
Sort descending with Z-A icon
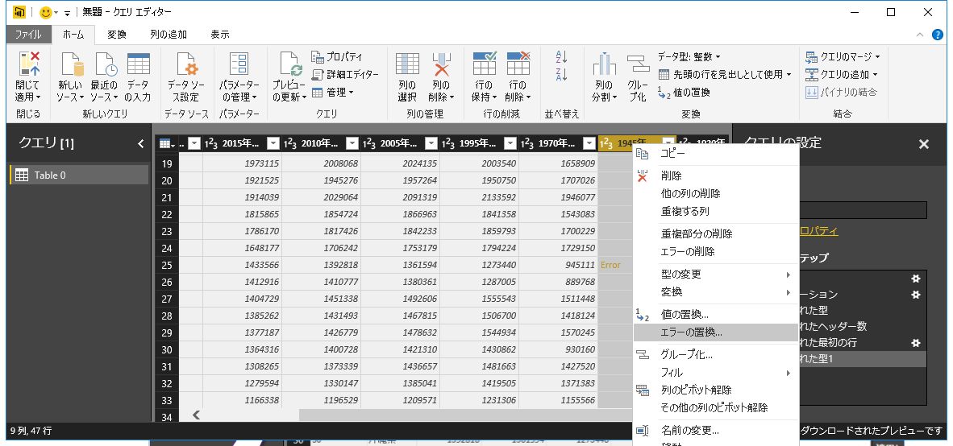tap(562, 75)
